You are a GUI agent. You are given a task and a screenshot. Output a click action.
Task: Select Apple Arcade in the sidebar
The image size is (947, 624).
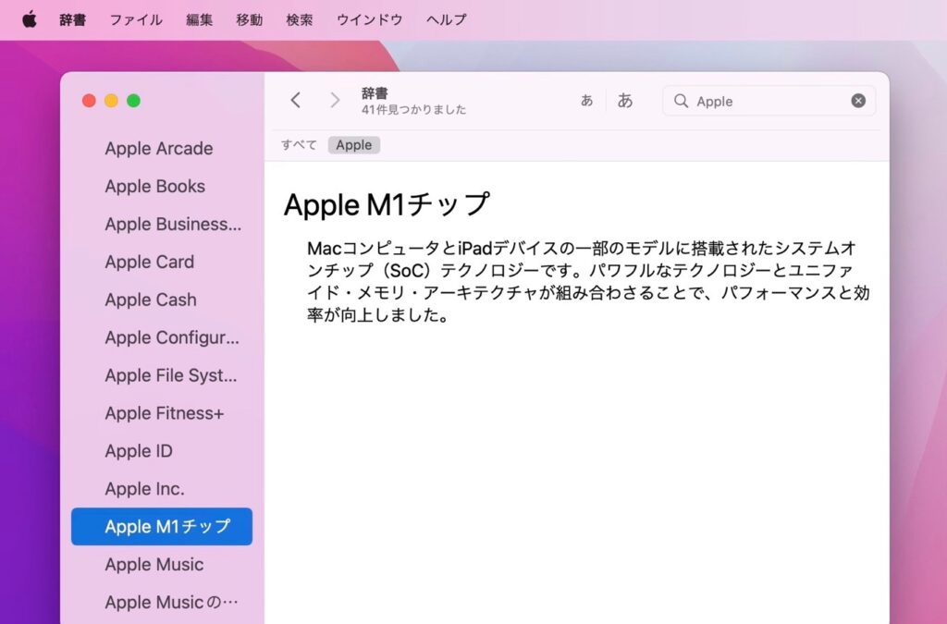[x=159, y=149]
